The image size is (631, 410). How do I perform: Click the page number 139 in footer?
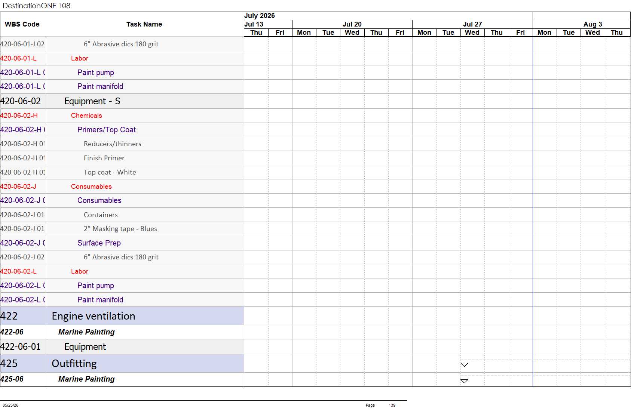392,405
